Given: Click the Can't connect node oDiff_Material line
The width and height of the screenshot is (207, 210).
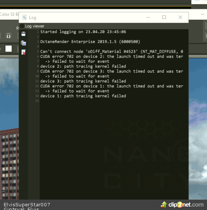Looking at the screenshot, I should pos(111,52).
